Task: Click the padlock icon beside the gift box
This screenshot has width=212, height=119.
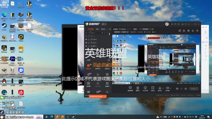Action: 184,31
